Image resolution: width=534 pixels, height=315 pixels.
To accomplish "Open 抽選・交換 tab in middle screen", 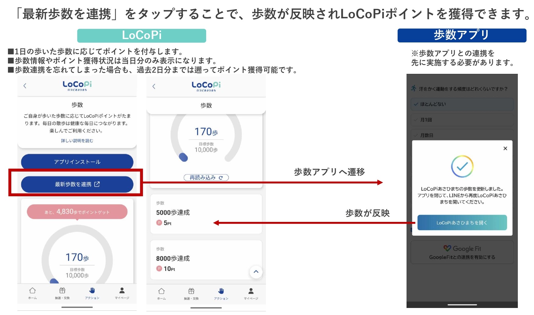I will click(x=191, y=294).
